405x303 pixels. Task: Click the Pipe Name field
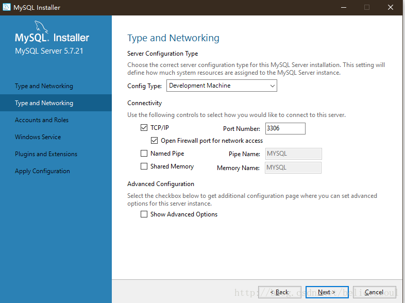pyautogui.click(x=293, y=154)
